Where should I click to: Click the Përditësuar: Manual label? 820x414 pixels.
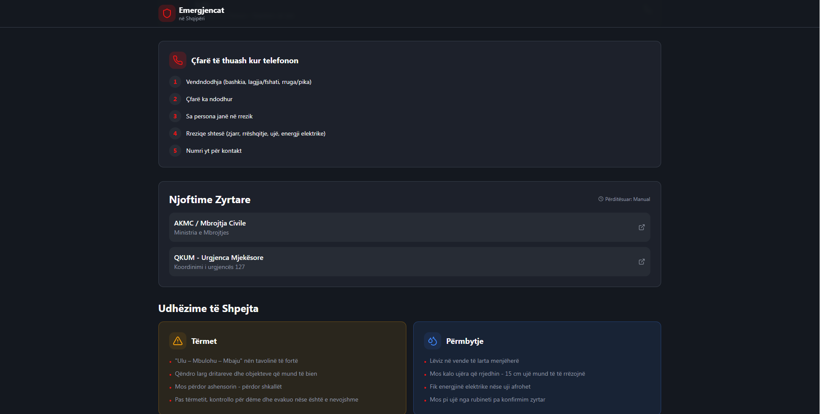627,199
